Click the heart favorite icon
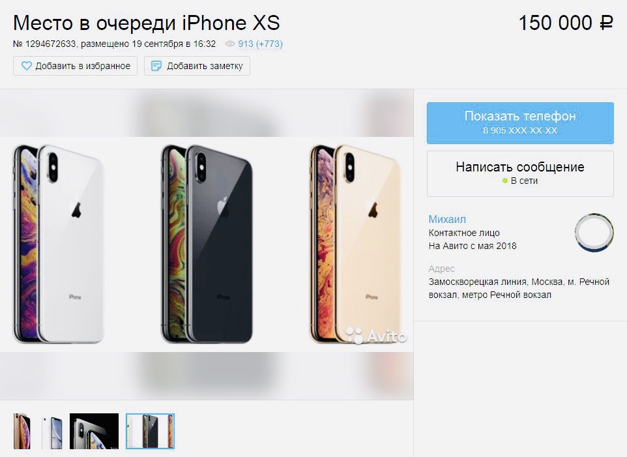Image resolution: width=627 pixels, height=457 pixels. point(26,66)
